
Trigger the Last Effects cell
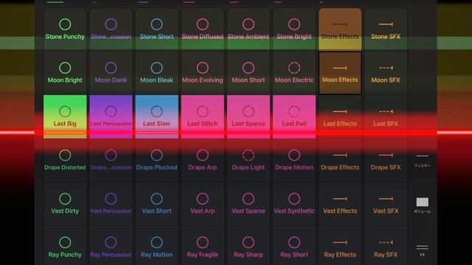click(340, 116)
